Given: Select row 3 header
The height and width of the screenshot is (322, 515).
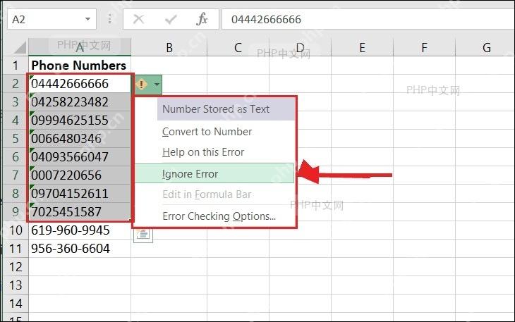Looking at the screenshot, I should click(x=16, y=102).
